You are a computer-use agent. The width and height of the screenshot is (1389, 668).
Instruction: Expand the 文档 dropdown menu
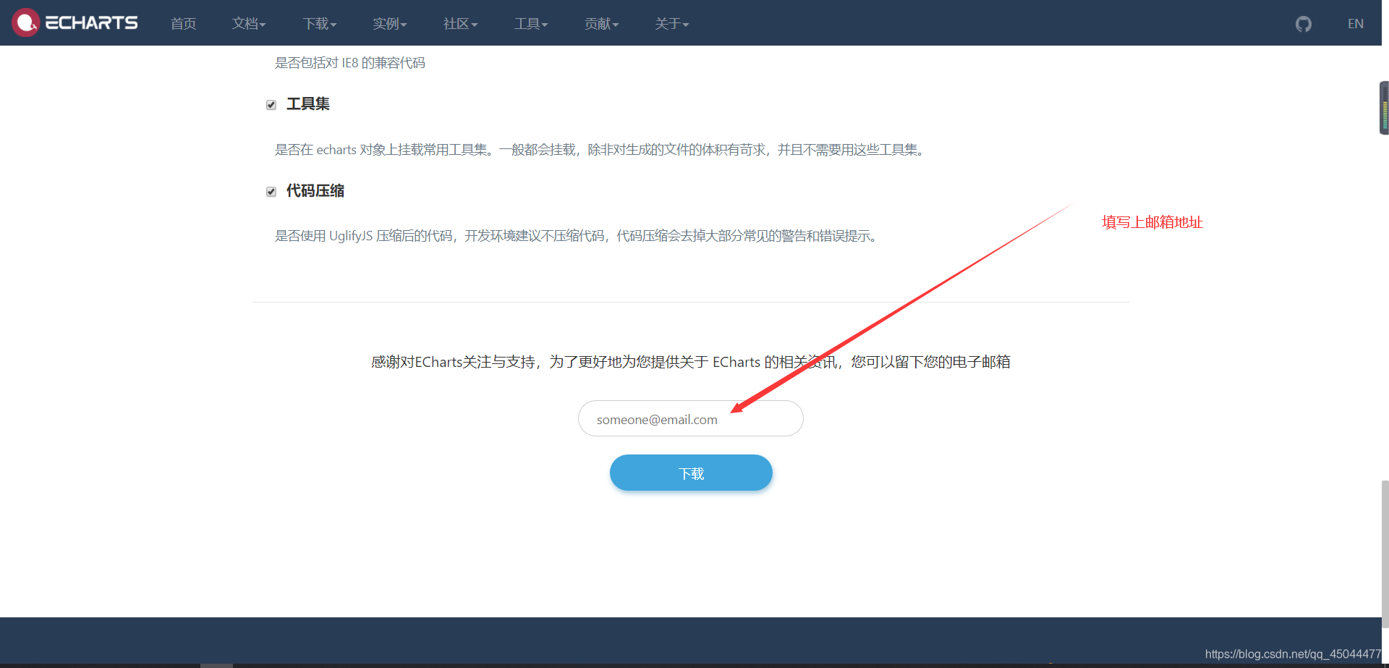249,24
